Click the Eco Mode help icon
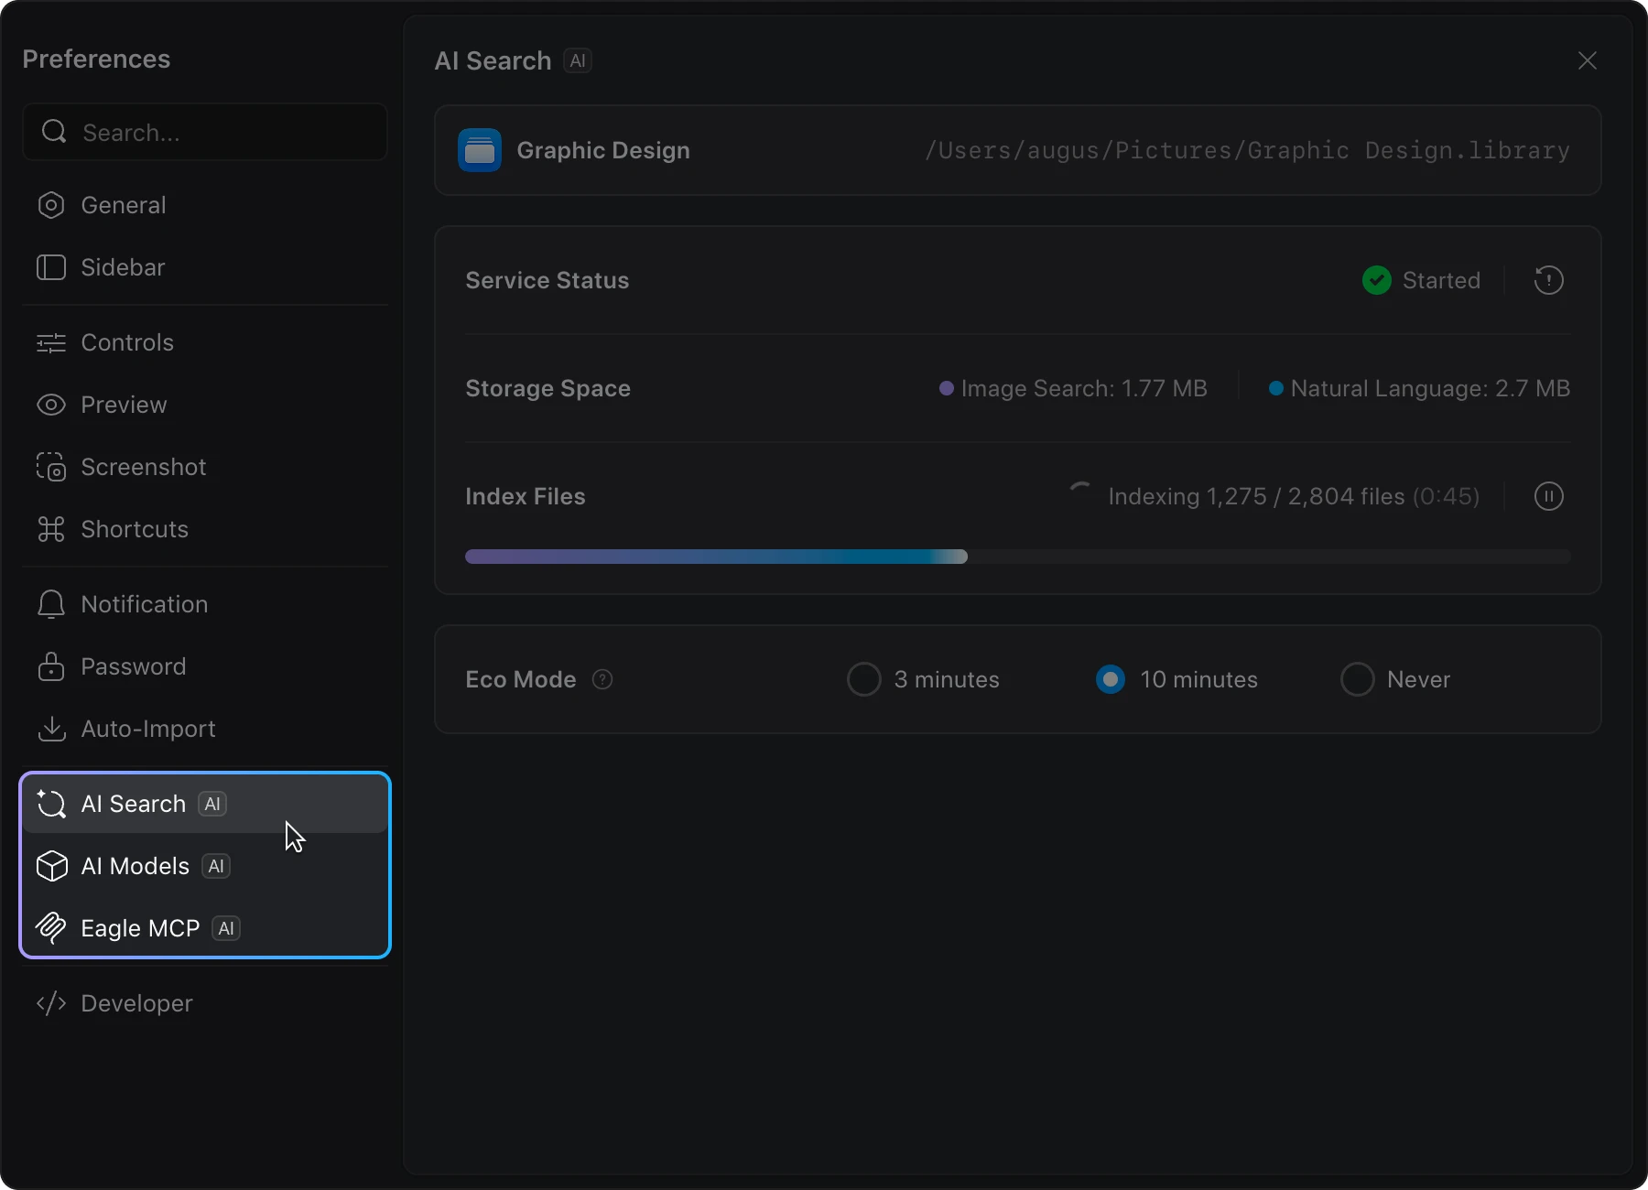 click(602, 679)
